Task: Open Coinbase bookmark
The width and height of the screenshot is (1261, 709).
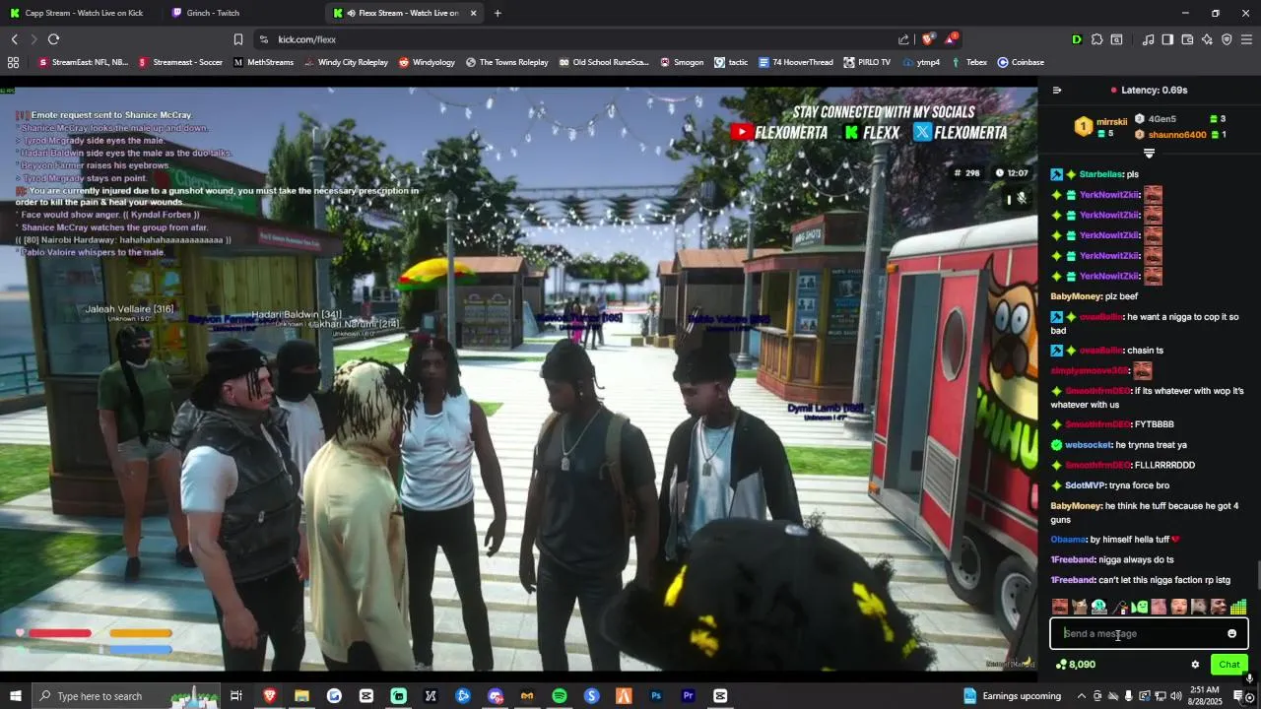Action: click(x=1021, y=62)
